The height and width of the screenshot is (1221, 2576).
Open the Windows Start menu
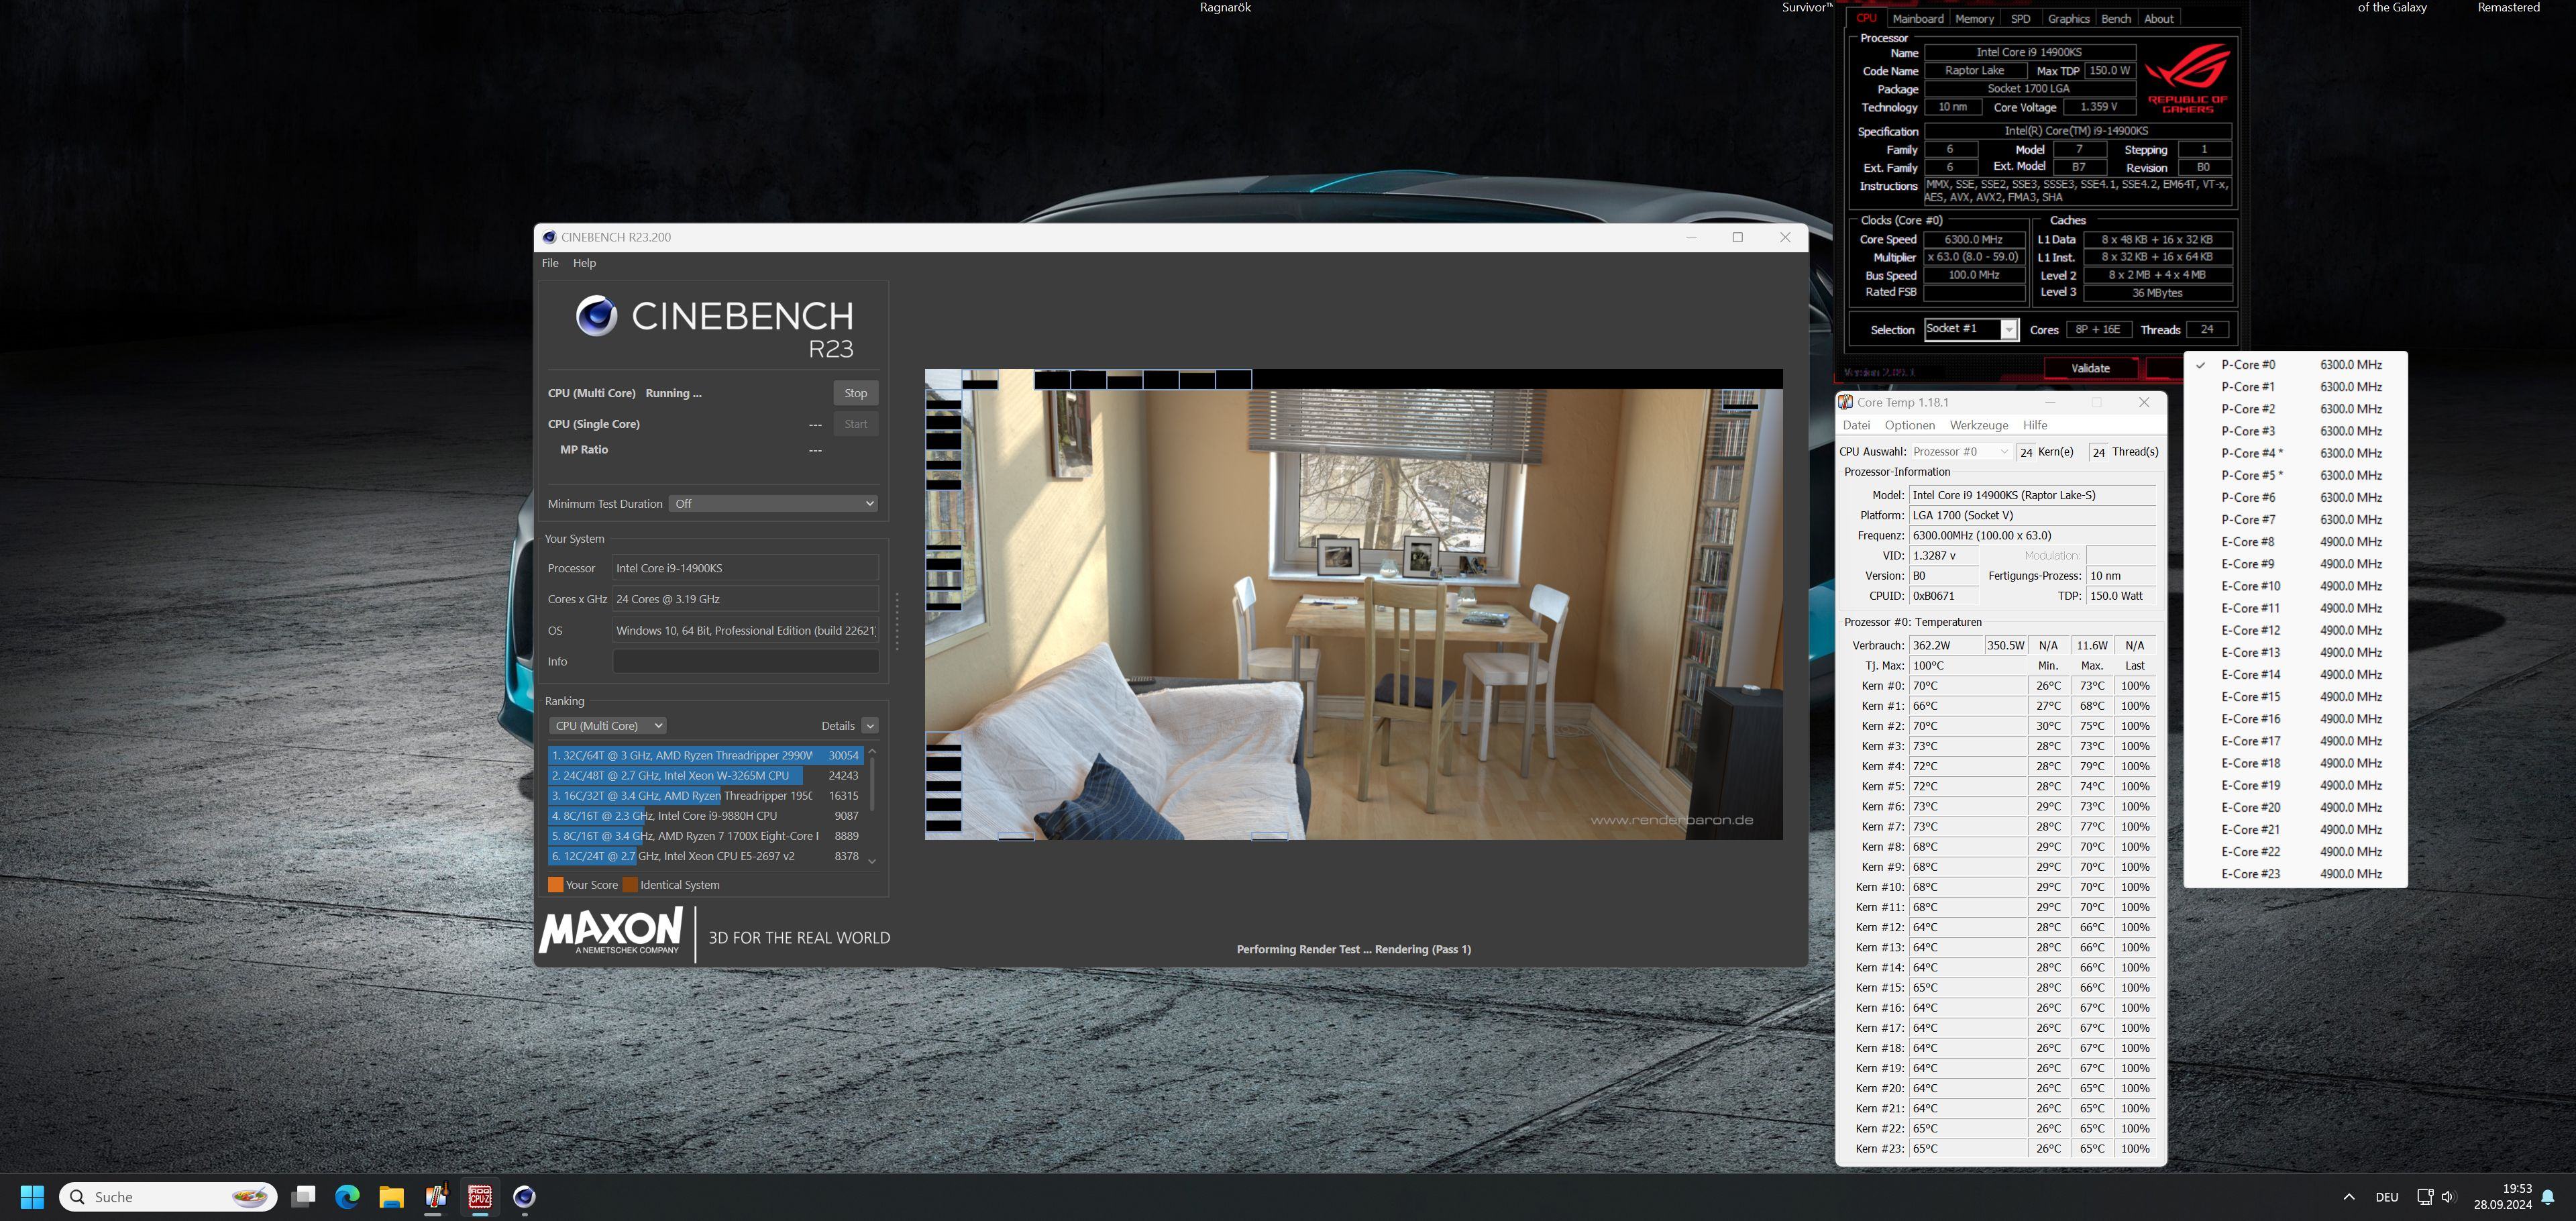coord(32,1196)
